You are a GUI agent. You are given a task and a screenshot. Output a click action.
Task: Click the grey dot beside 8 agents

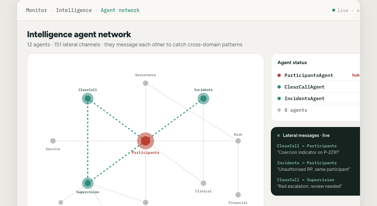pos(279,110)
